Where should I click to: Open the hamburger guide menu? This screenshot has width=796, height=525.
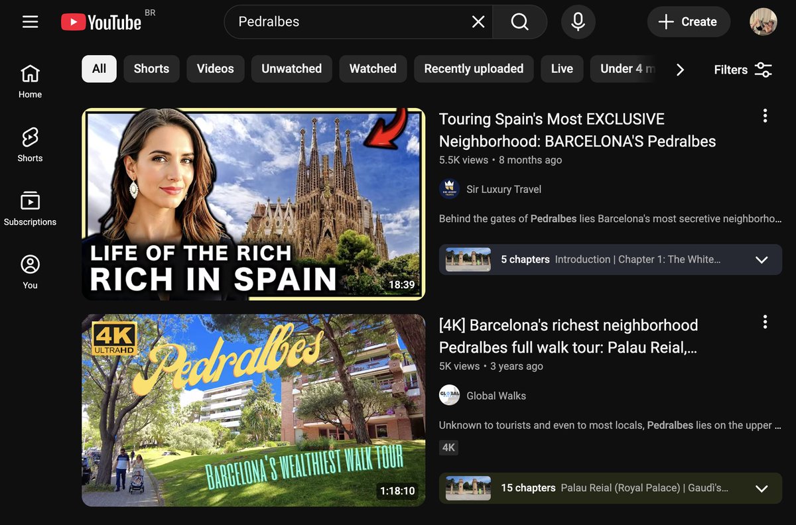[x=30, y=22]
